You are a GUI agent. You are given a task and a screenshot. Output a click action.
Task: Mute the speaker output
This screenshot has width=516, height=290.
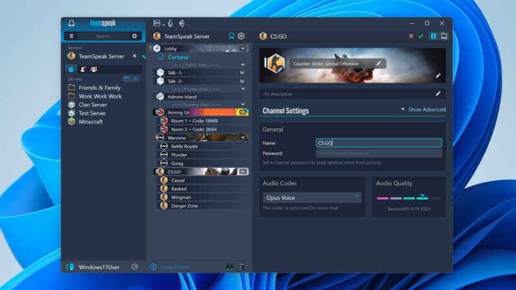point(182,23)
